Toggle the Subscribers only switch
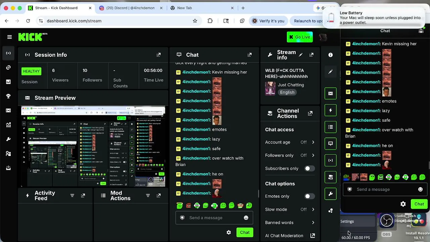430x242 pixels. 309,168
